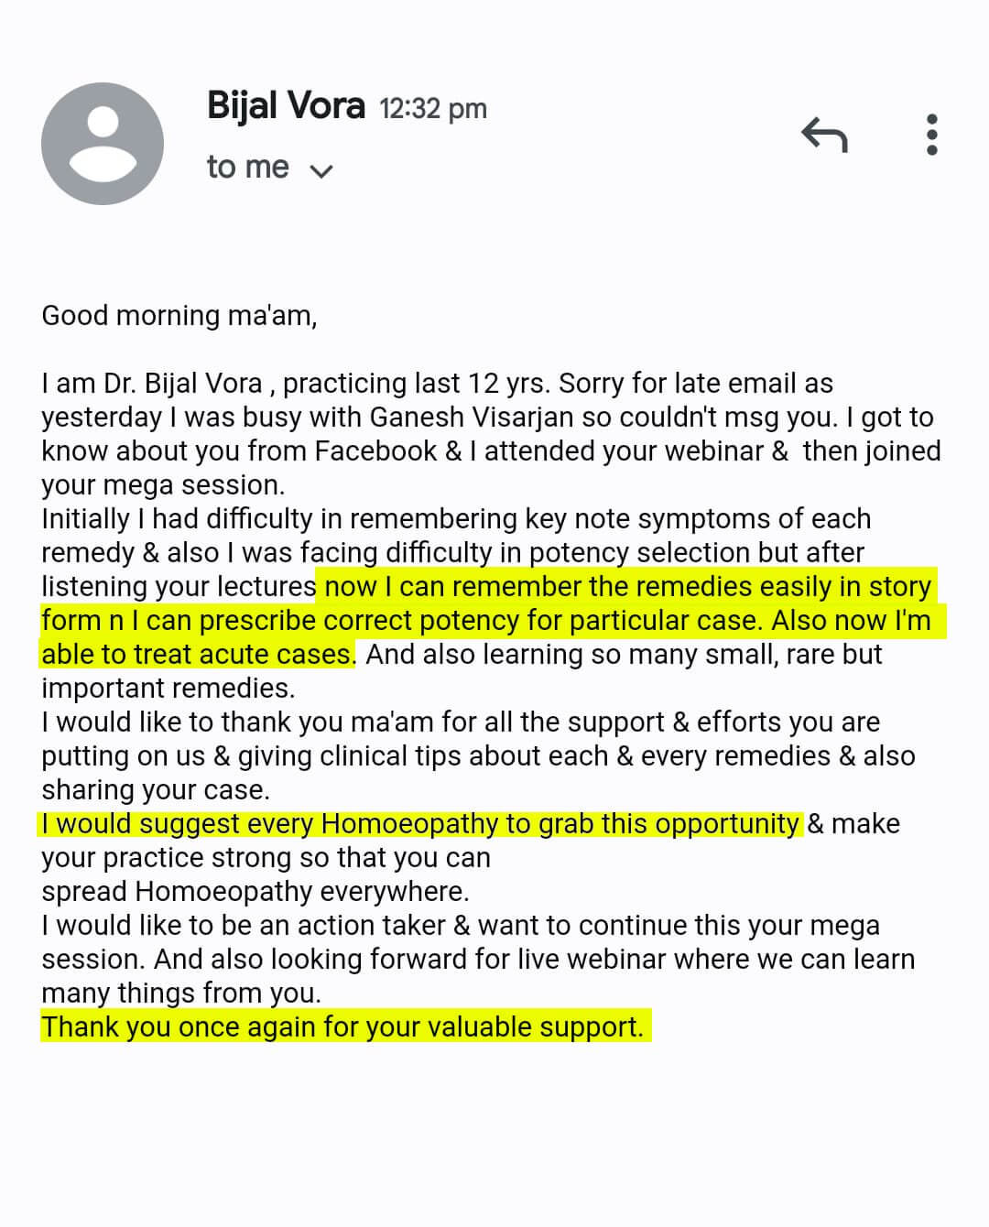Reply to Bijal Vora's email
Viewport: 989px width, 1227px height.
pos(824,135)
